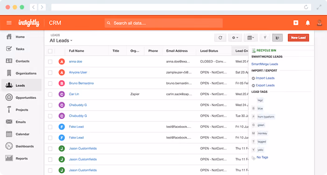Click Import Leads link
The width and height of the screenshot is (327, 175).
click(265, 78)
